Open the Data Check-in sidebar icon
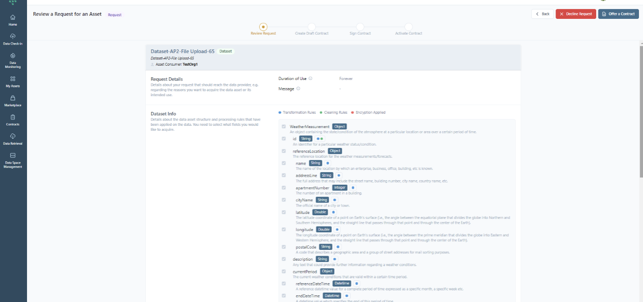 pyautogui.click(x=13, y=39)
